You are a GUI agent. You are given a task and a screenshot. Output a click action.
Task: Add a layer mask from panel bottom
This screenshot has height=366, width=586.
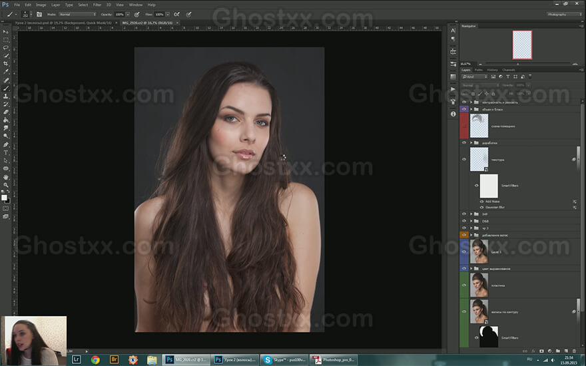tap(541, 351)
